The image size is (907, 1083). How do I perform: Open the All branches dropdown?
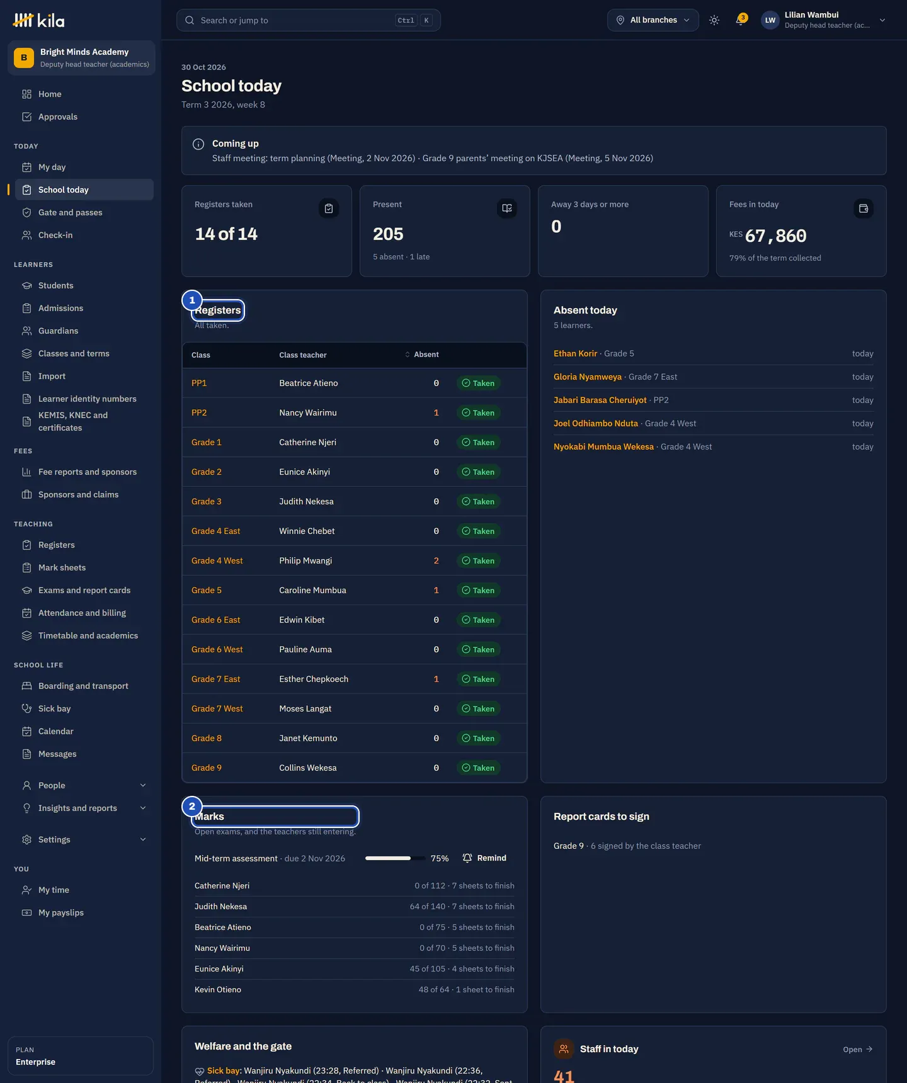(x=653, y=20)
